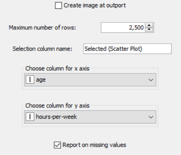Click the "Selection column name:" label

(x=43, y=49)
